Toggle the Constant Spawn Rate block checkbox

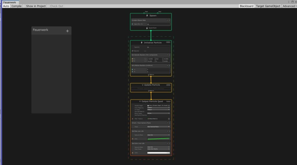tap(167, 20)
